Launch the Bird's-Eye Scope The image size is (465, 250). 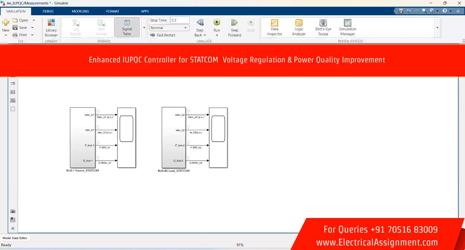[323, 27]
